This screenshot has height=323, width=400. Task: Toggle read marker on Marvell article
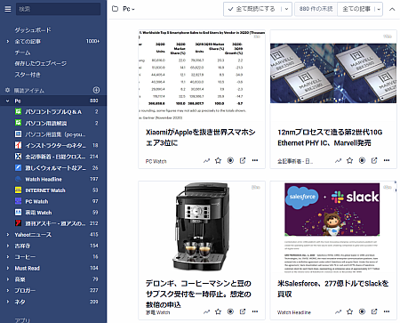click(362, 160)
